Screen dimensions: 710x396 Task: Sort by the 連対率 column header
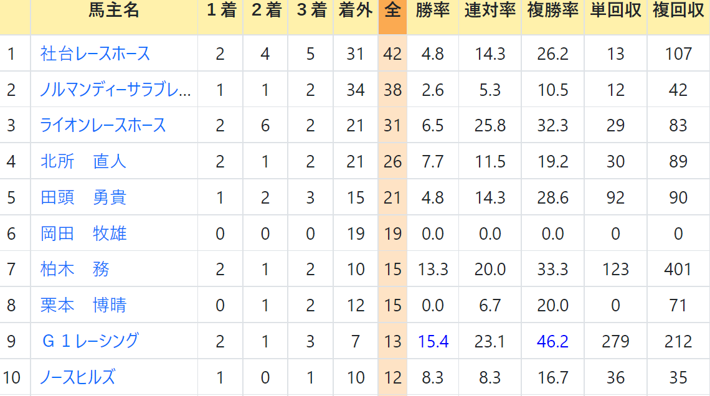pyautogui.click(x=490, y=10)
